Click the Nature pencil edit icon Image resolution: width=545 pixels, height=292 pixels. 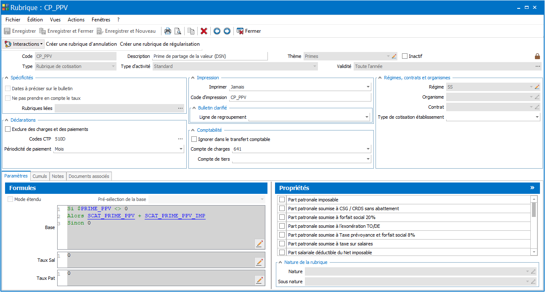point(533,271)
